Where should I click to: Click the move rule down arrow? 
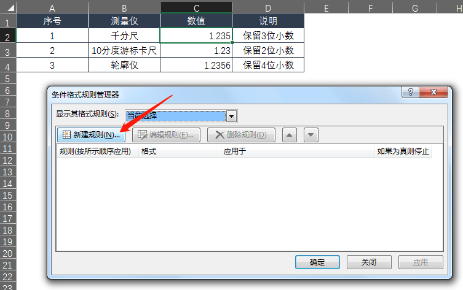pos(311,135)
